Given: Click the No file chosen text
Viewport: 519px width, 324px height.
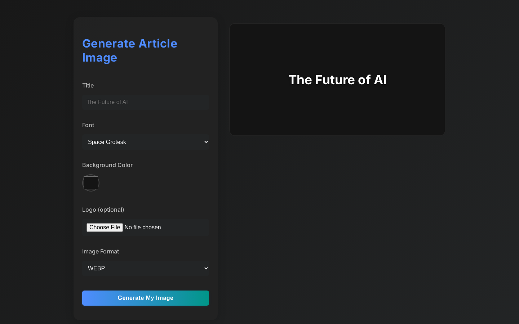Looking at the screenshot, I should (x=143, y=228).
